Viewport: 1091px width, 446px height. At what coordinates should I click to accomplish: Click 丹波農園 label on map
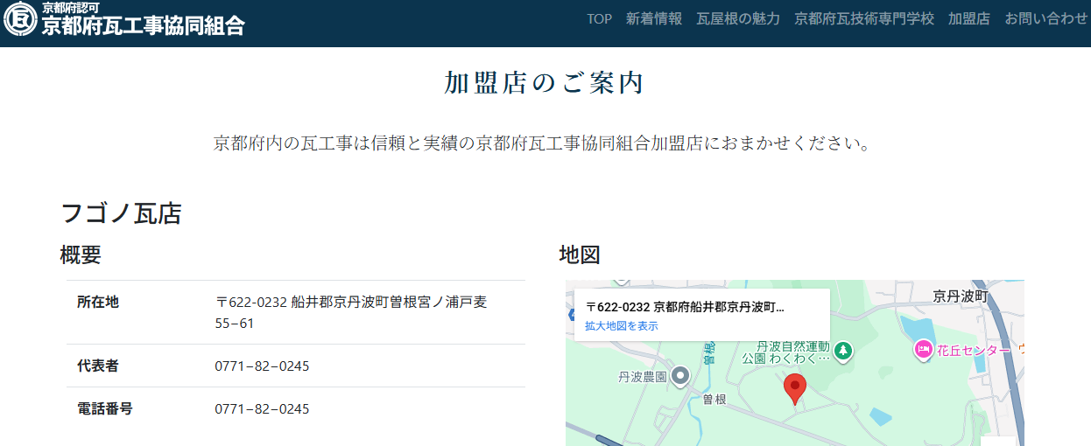pyautogui.click(x=643, y=377)
